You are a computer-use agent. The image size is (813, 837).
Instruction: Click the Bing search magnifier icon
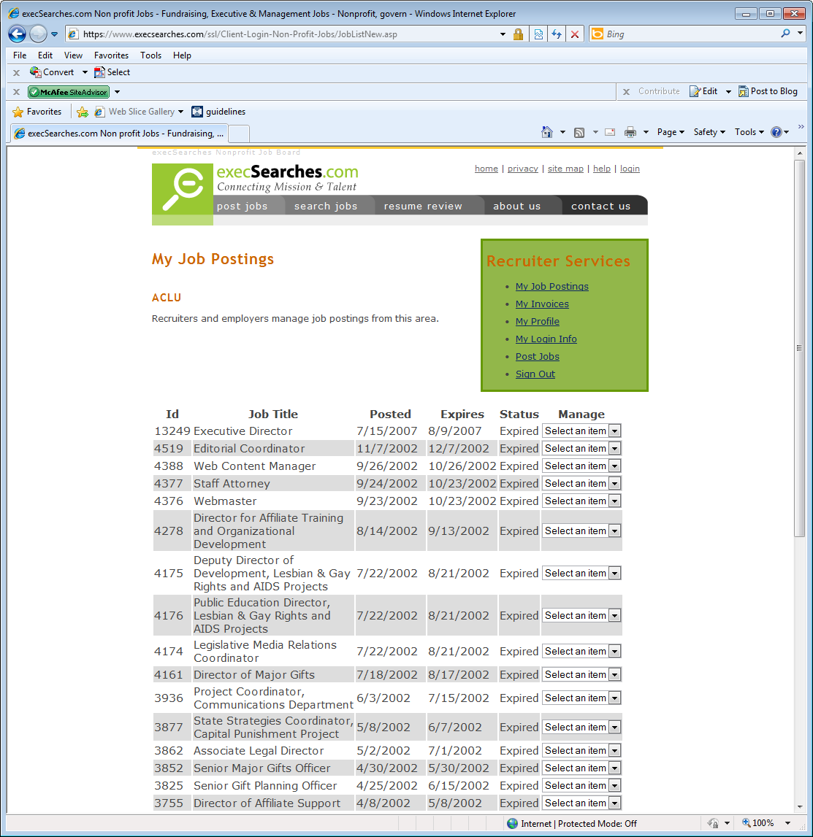(785, 34)
